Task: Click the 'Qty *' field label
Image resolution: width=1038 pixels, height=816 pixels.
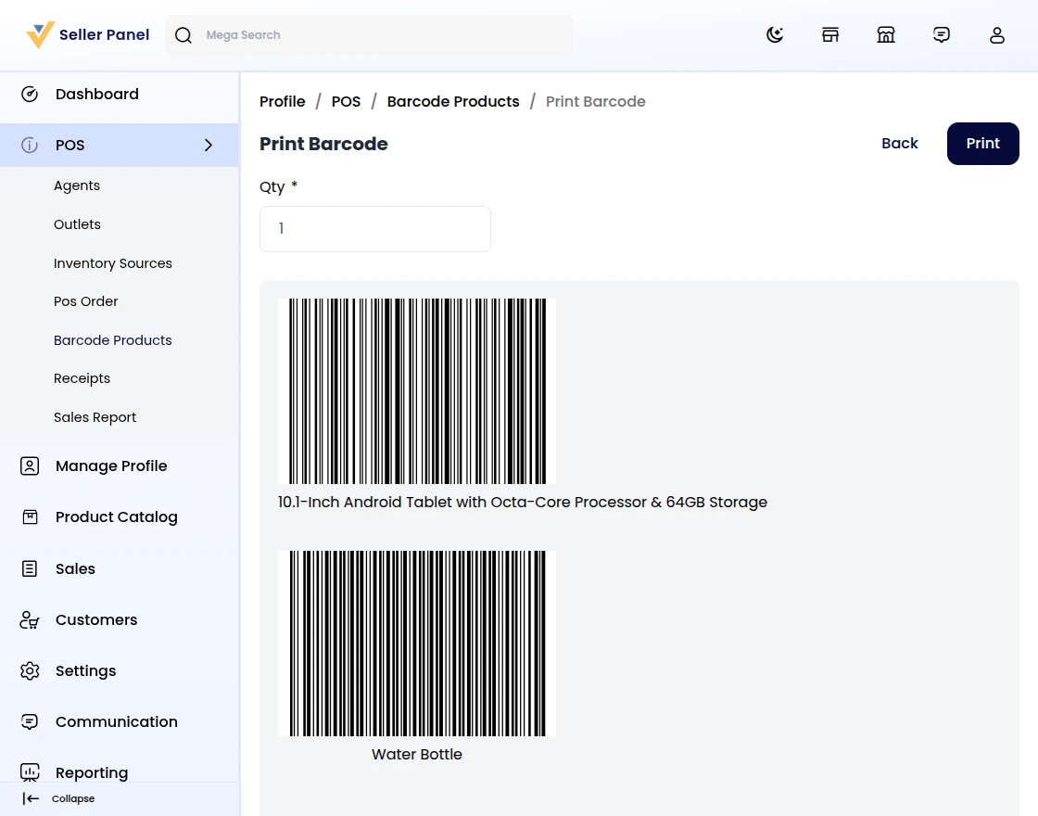Action: (x=279, y=186)
